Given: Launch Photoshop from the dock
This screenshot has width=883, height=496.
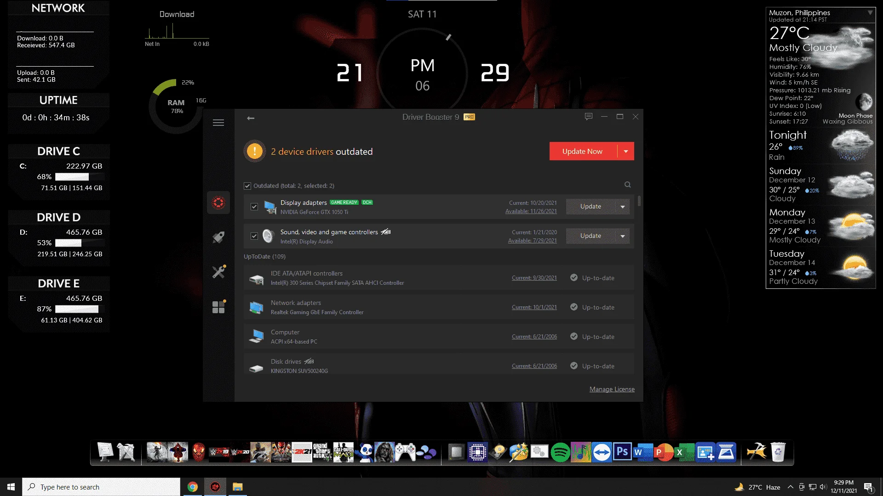Looking at the screenshot, I should click(622, 452).
